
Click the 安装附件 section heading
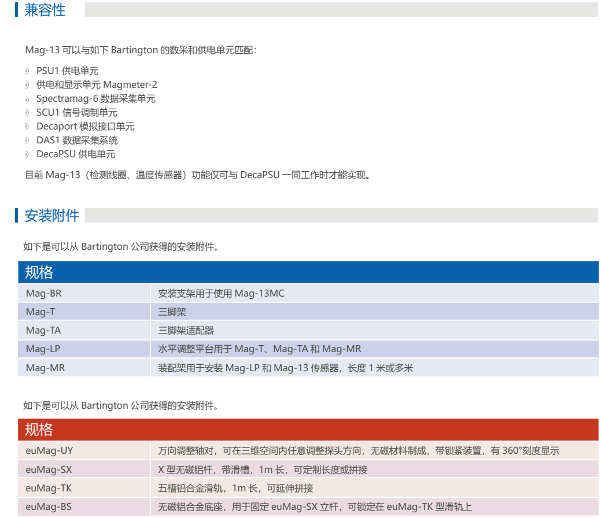(x=51, y=216)
